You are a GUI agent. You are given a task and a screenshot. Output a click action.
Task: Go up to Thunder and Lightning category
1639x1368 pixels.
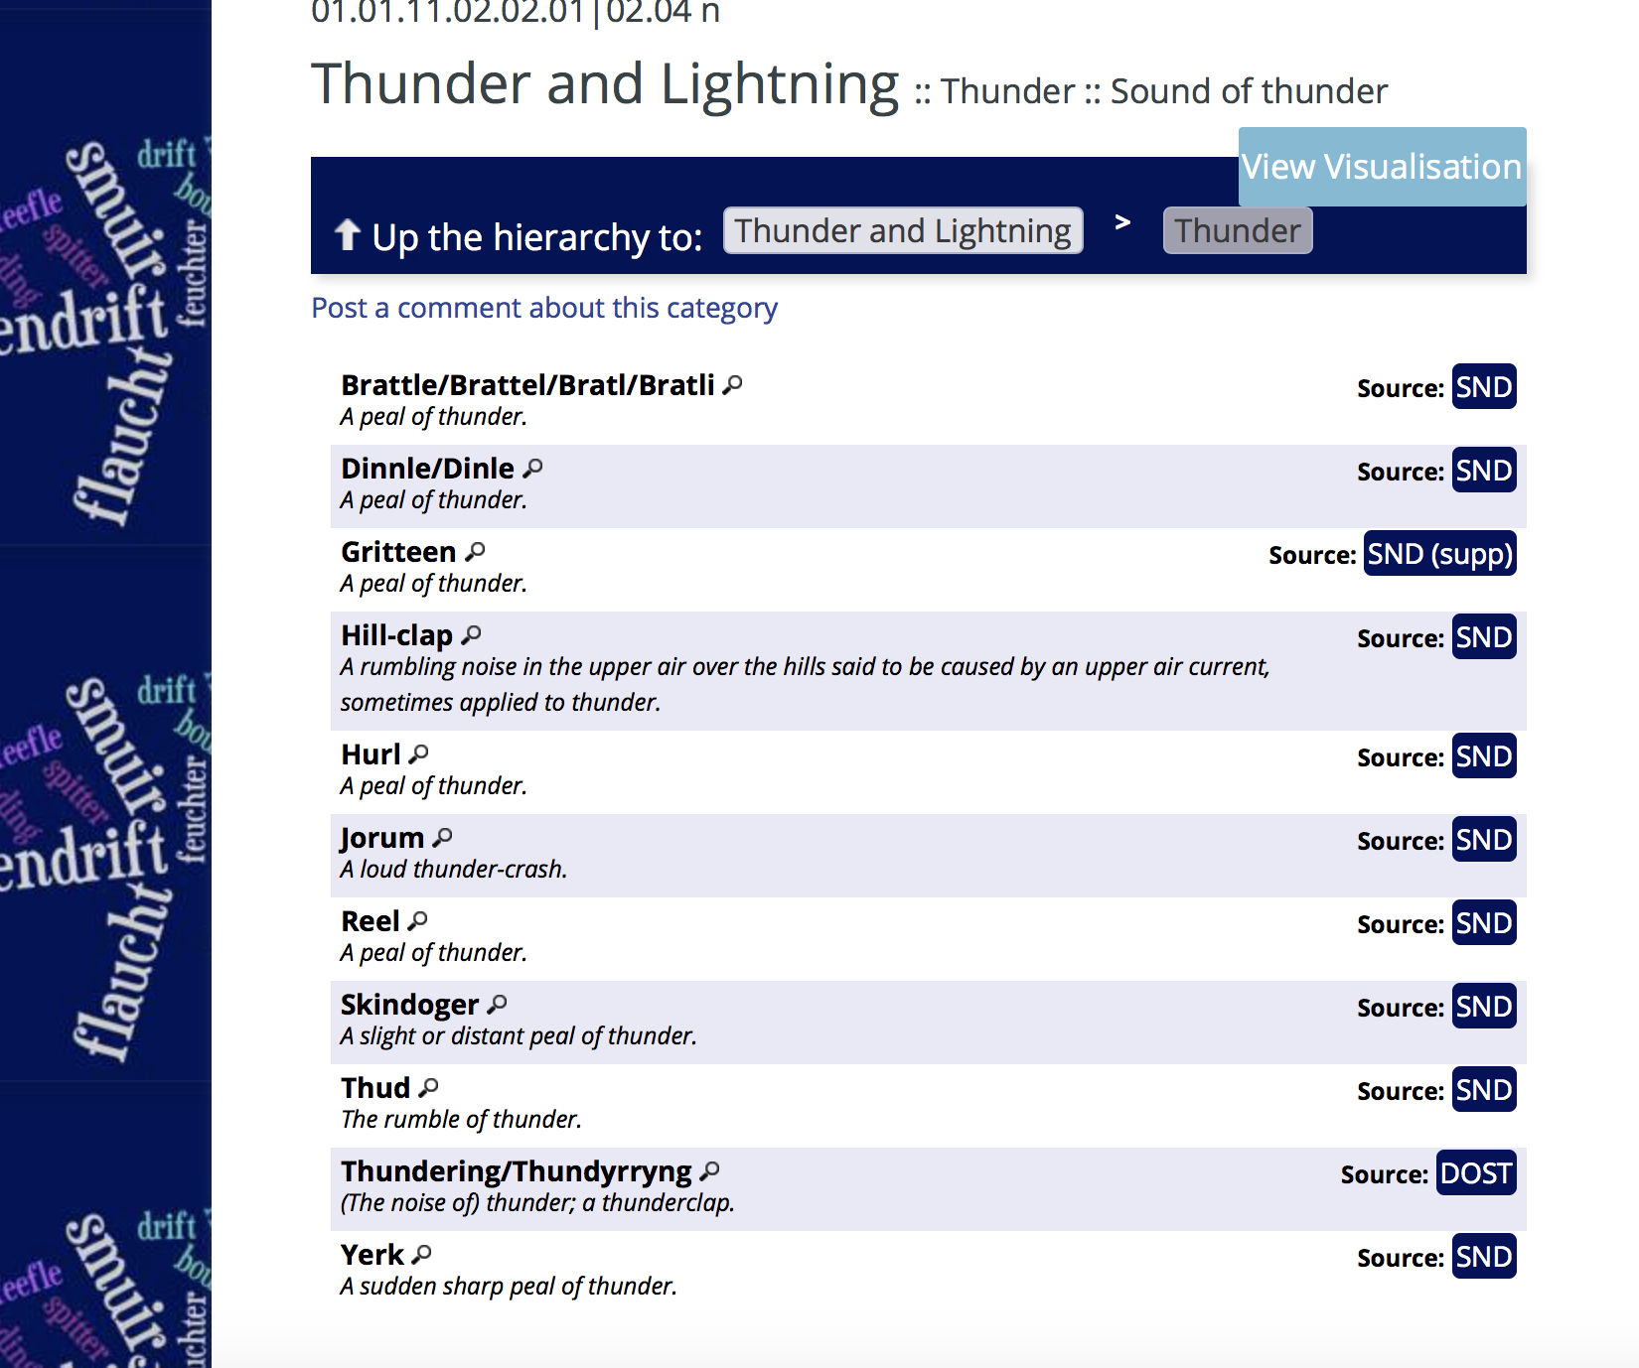(902, 231)
